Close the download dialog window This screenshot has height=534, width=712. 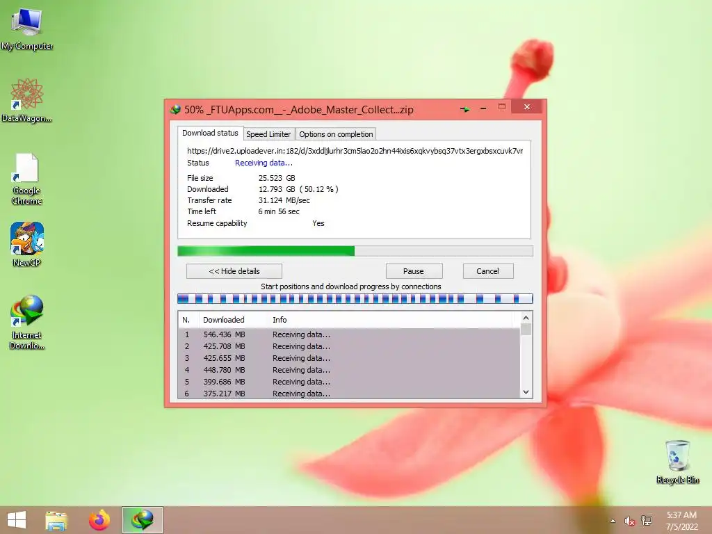click(x=527, y=106)
